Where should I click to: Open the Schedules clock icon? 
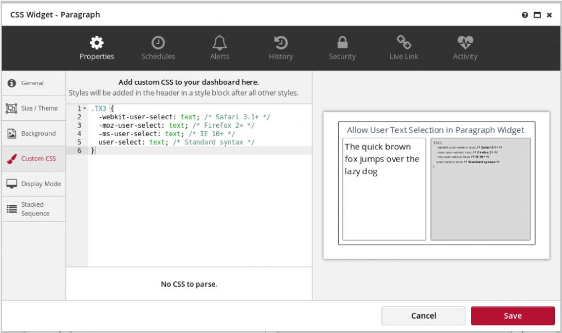coord(158,43)
